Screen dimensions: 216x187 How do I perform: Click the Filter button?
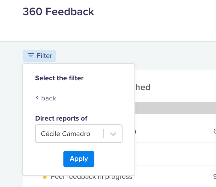point(39,56)
